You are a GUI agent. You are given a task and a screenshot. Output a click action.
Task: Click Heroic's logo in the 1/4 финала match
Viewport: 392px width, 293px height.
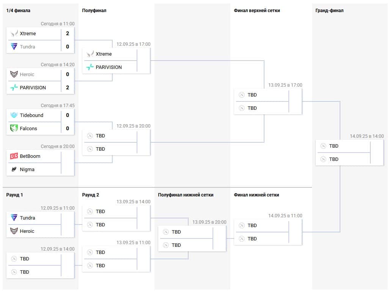[x=14, y=74]
